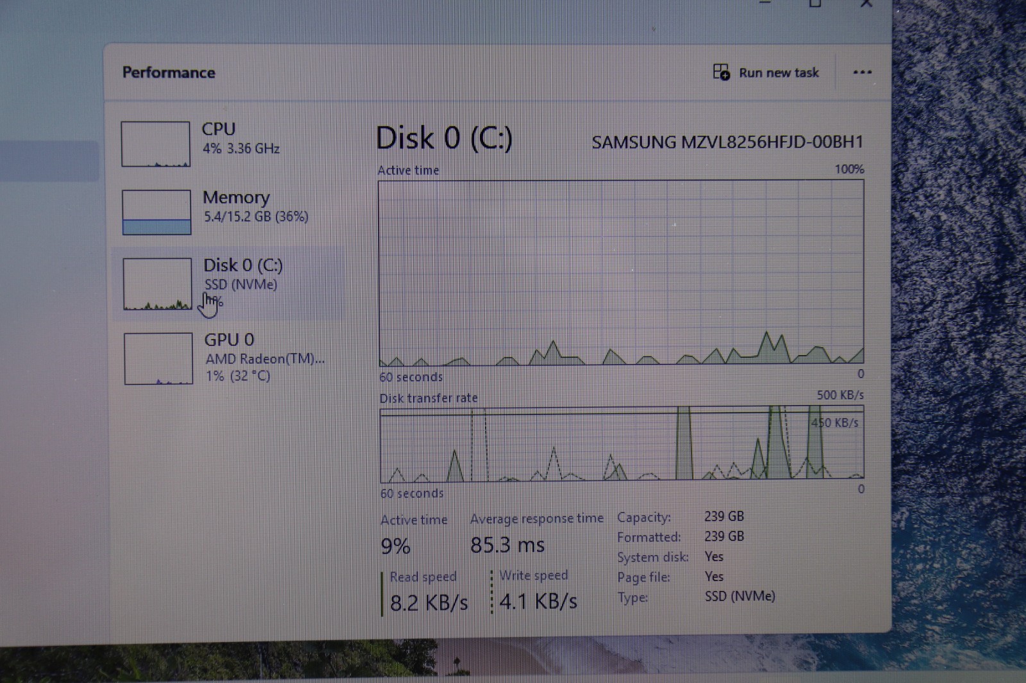The image size is (1026, 683).
Task: Click the Disk 0 (C:) main heading
Action: point(444,138)
